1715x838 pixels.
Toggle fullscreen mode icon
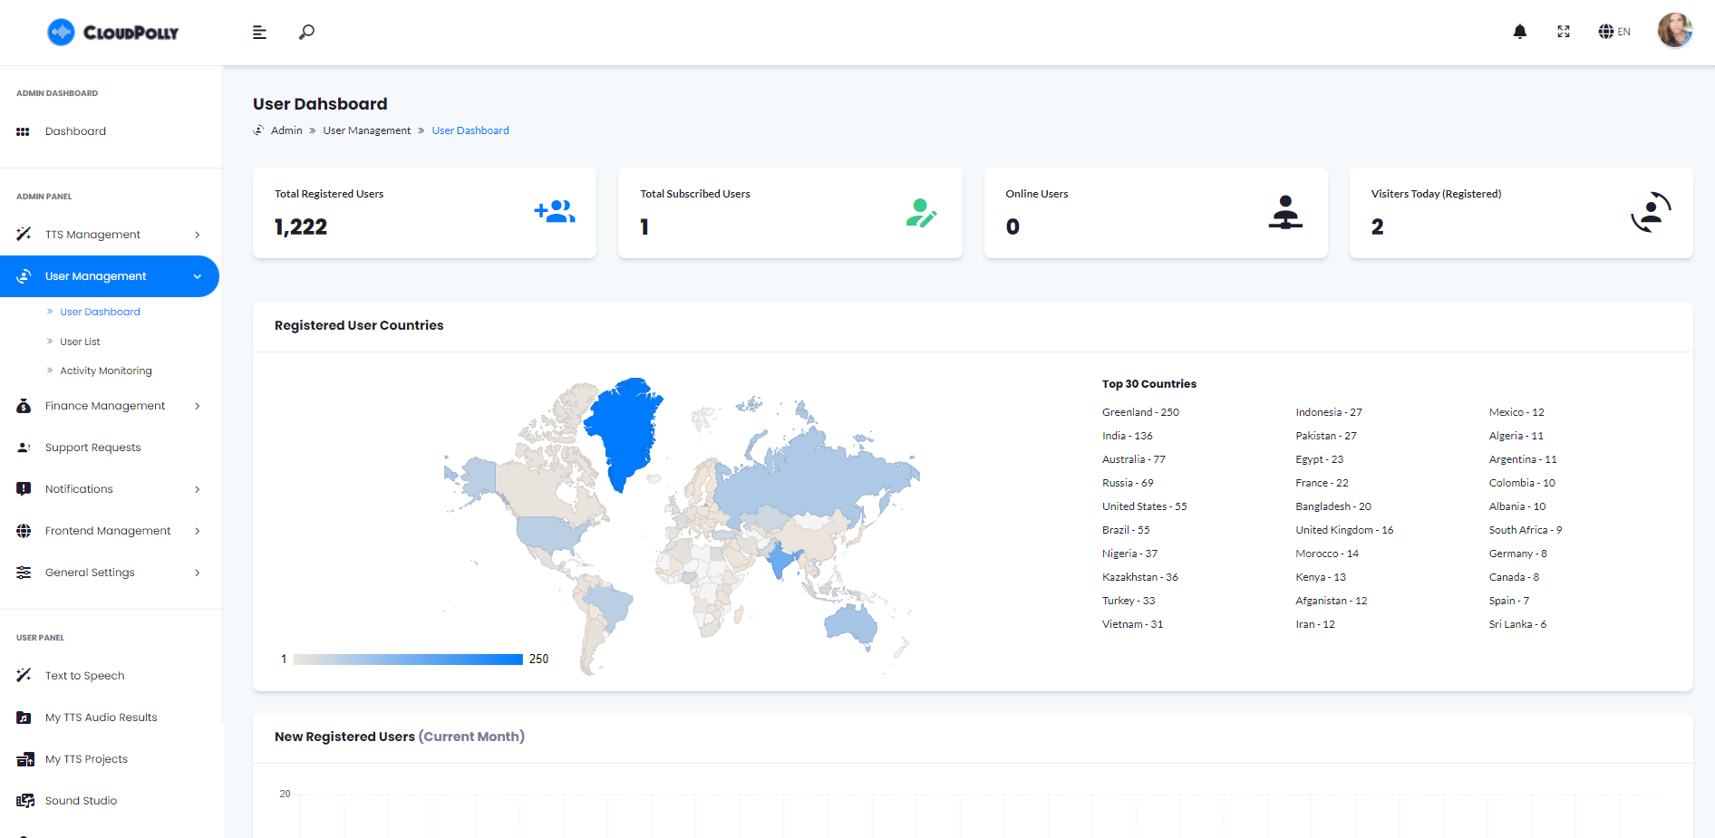click(1564, 32)
